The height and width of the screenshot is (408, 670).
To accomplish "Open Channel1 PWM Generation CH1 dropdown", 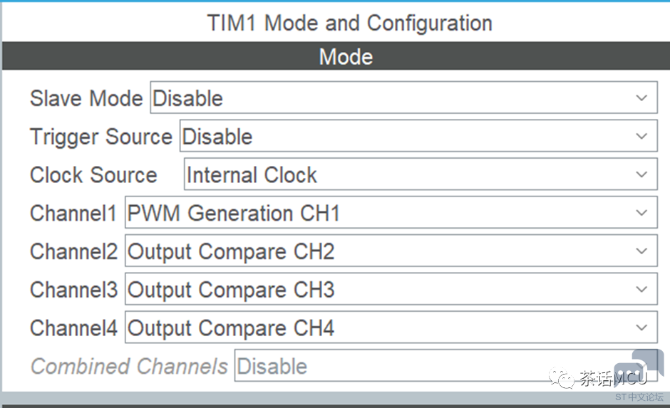I will coord(391,212).
